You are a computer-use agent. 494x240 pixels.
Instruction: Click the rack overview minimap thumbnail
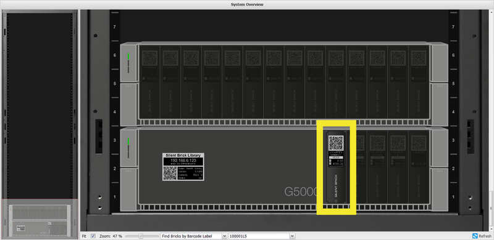point(40,218)
